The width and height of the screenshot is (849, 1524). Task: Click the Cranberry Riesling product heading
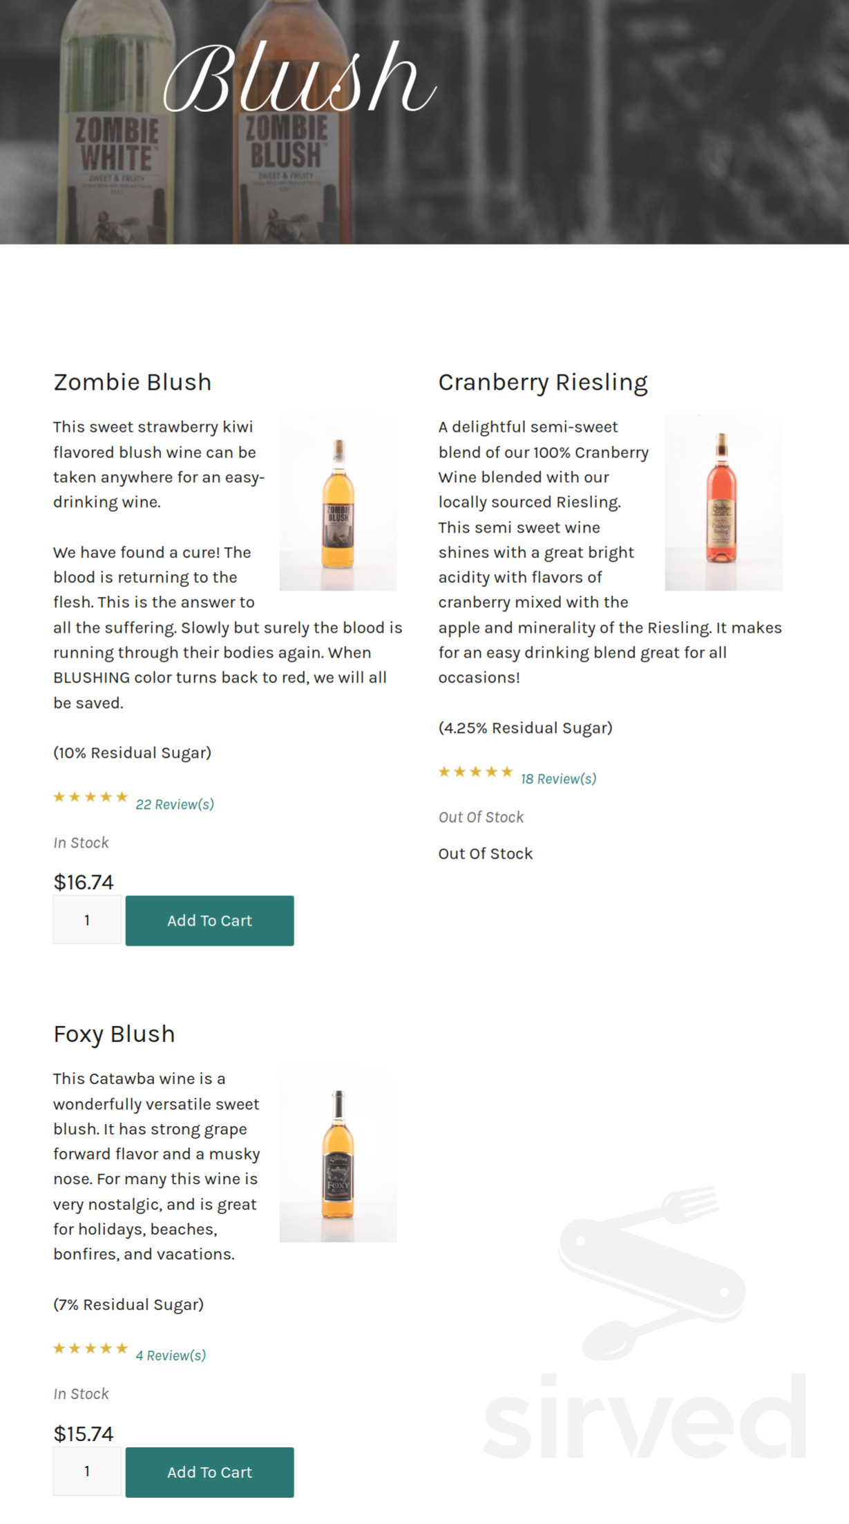click(542, 382)
